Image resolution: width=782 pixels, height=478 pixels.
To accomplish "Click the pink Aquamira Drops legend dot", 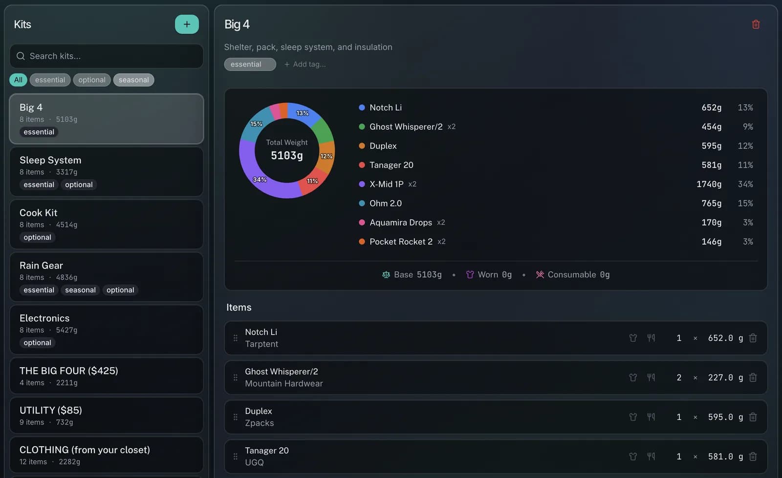I will [362, 222].
